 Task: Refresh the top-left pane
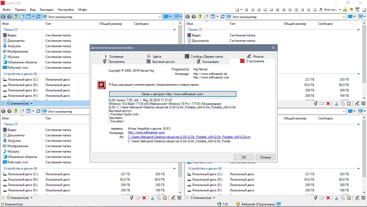38,17
